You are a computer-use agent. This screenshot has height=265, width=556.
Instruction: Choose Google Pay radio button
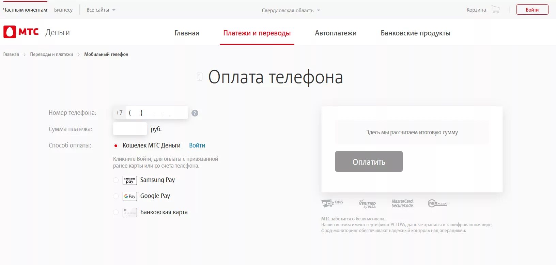pos(116,196)
